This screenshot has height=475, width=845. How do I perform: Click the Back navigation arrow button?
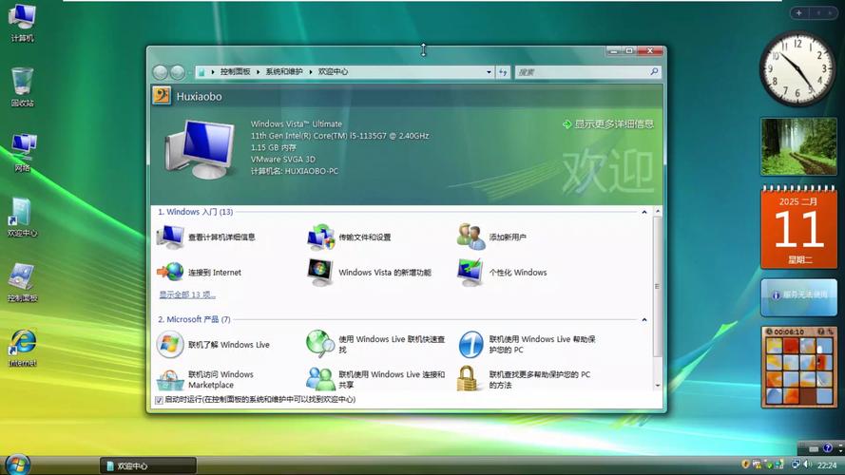point(161,71)
